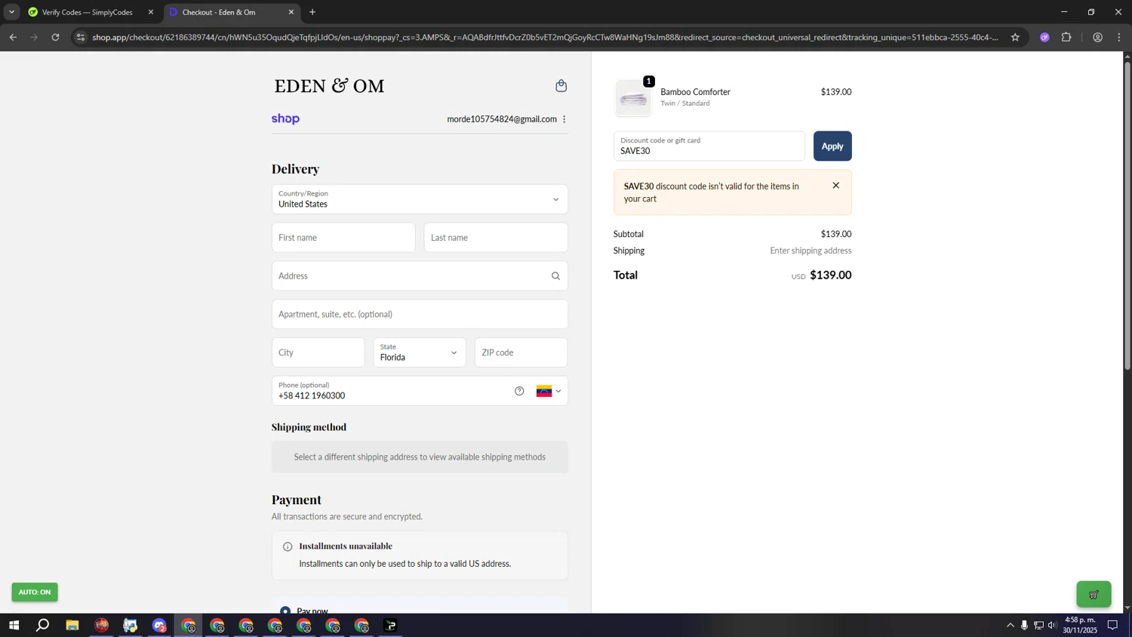The height and width of the screenshot is (637, 1132).
Task: Open the purple SimplyCodes extension icon
Action: point(1044,37)
